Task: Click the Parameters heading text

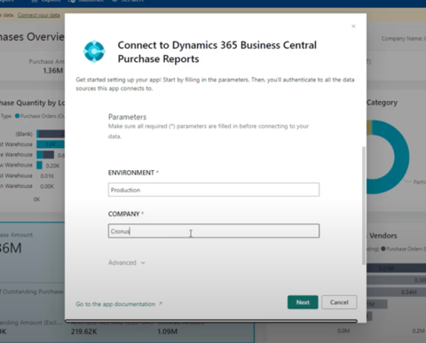Action: pyautogui.click(x=127, y=117)
